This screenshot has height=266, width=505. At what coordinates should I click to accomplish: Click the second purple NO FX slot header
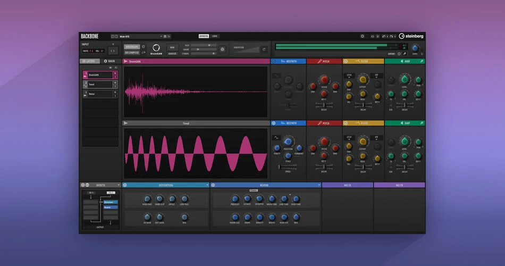399,185
